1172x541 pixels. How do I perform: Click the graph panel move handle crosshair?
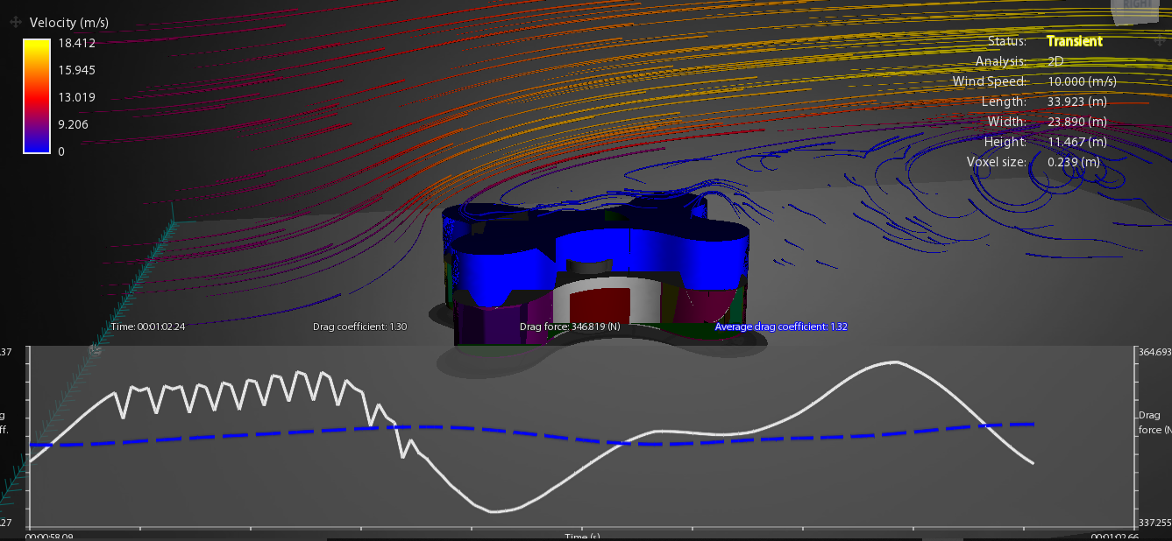click(x=95, y=351)
